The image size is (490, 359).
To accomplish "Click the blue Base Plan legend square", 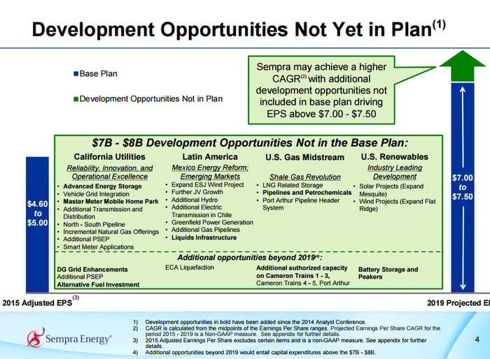I will pos(76,73).
